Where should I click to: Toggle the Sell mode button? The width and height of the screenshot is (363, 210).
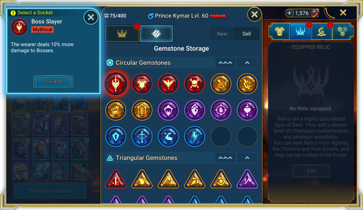tap(246, 34)
